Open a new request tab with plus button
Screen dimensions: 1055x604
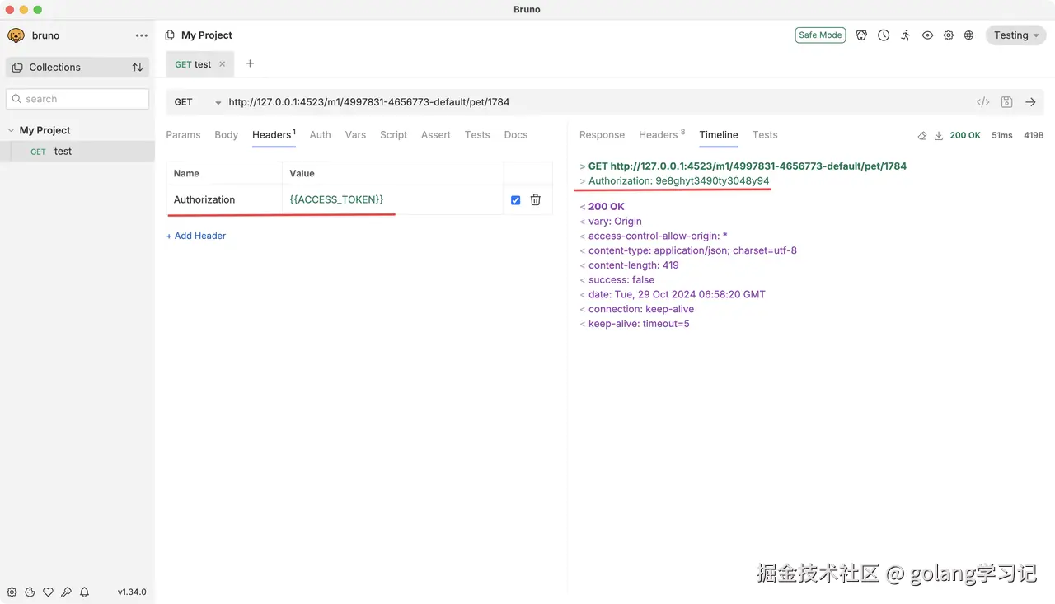(x=250, y=63)
